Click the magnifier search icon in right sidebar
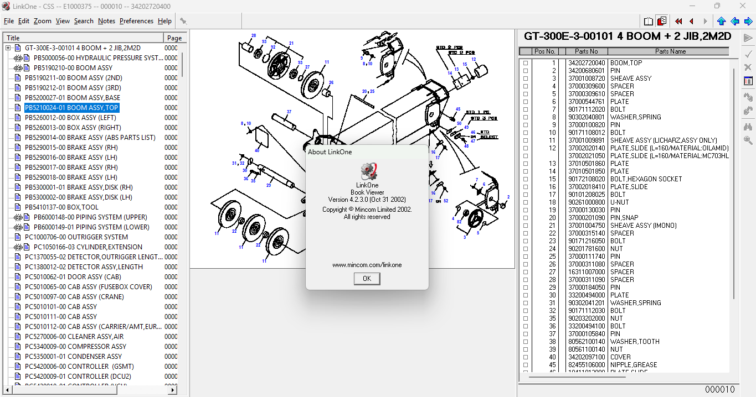The image size is (756, 397). click(x=748, y=140)
